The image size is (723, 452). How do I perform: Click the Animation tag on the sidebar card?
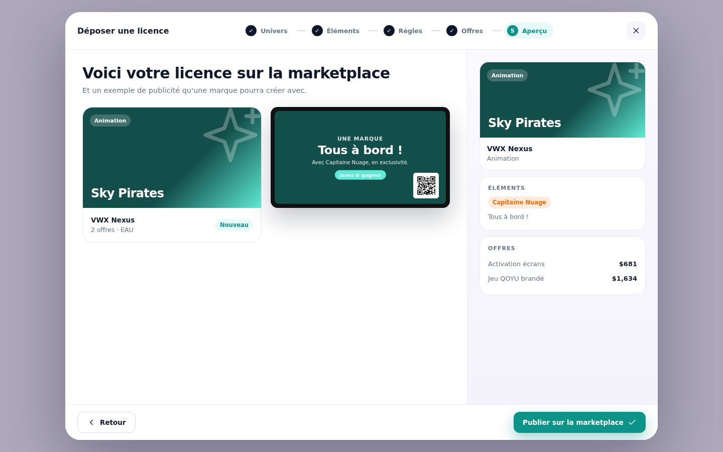coord(507,75)
